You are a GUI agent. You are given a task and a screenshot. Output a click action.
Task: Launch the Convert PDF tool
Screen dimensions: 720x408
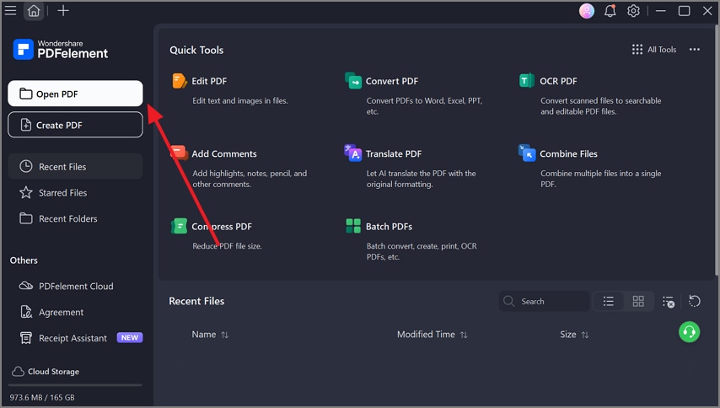(392, 81)
